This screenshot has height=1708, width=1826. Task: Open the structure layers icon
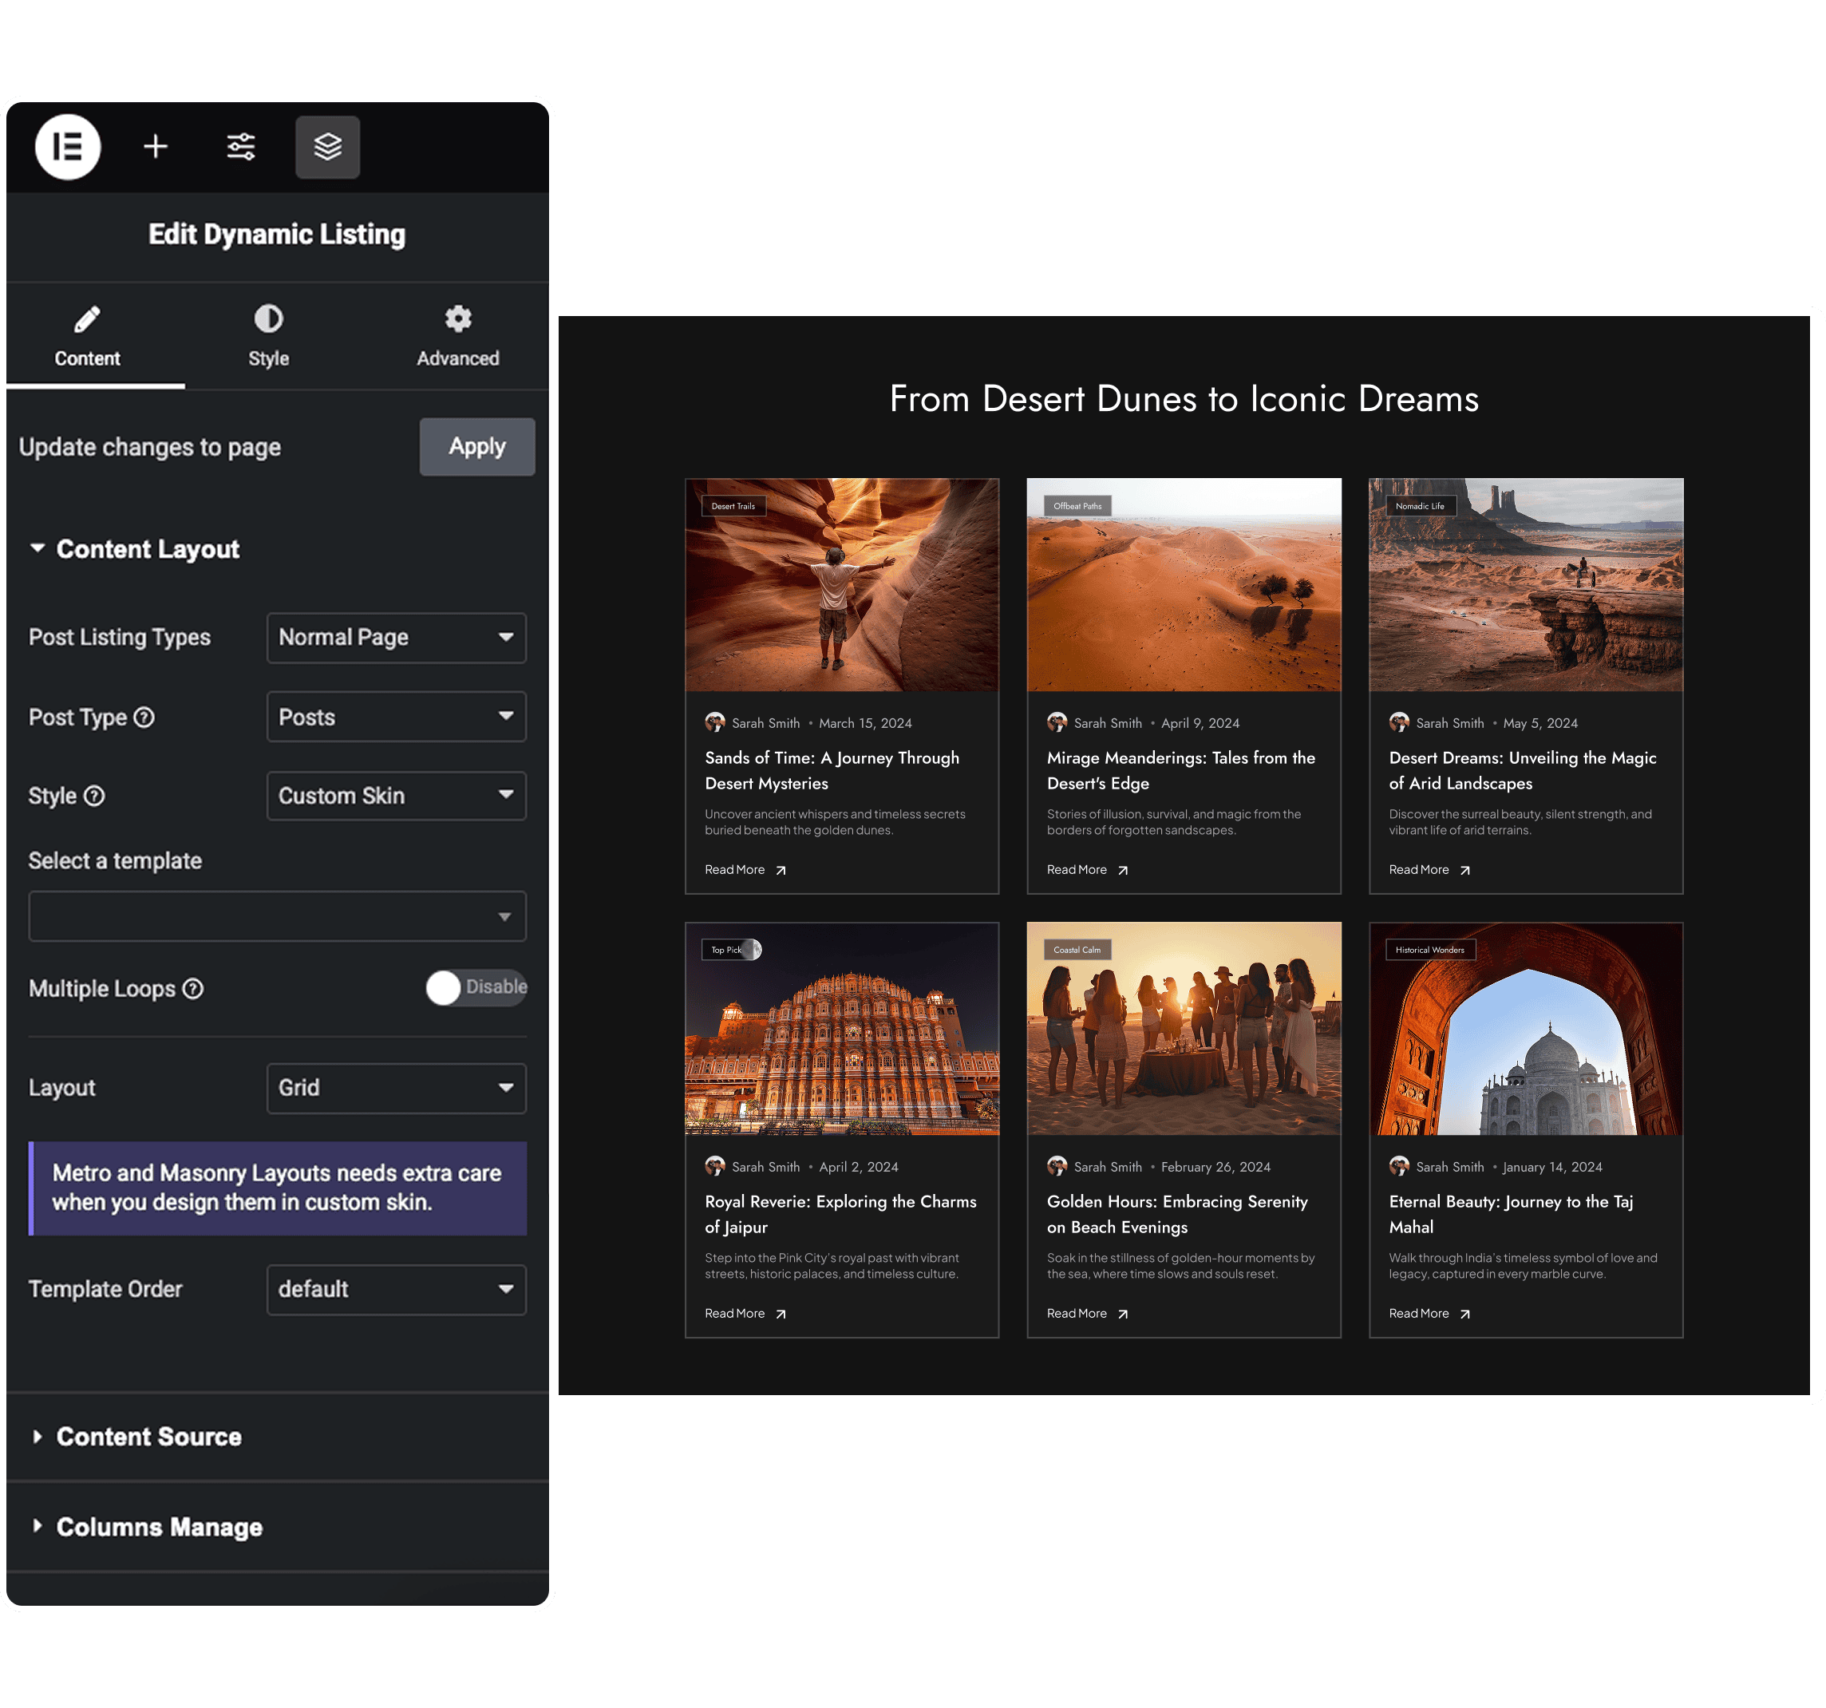tap(328, 147)
